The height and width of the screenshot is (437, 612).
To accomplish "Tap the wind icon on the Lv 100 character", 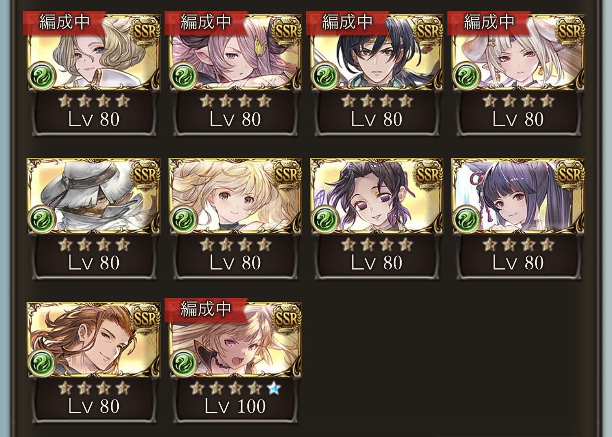I will [183, 363].
